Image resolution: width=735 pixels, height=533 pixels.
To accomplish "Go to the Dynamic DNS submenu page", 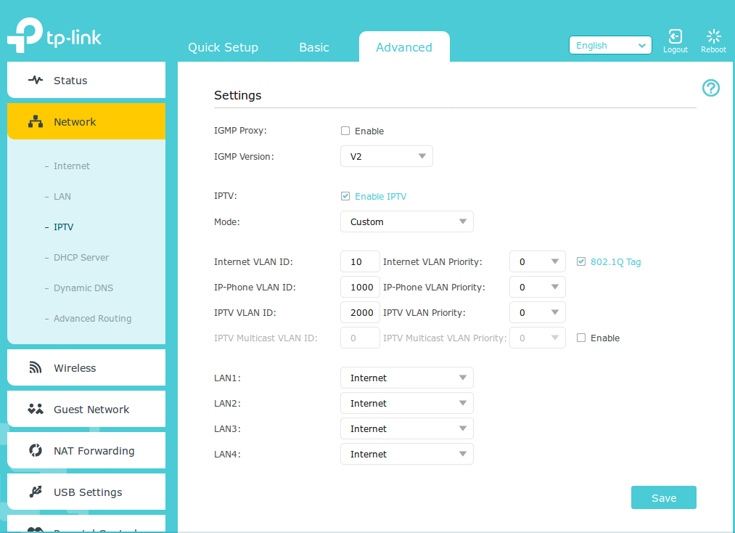I will pos(83,288).
